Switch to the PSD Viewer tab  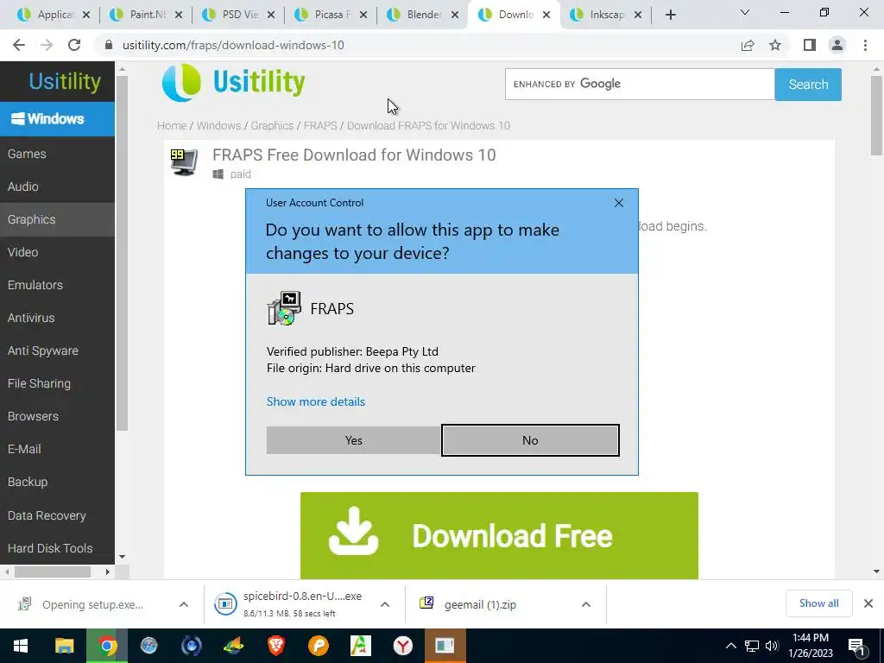pyautogui.click(x=238, y=15)
